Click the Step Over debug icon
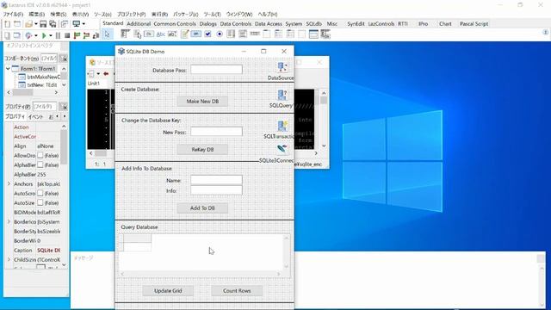This screenshot has height=310, width=551. pyautogui.click(x=86, y=35)
